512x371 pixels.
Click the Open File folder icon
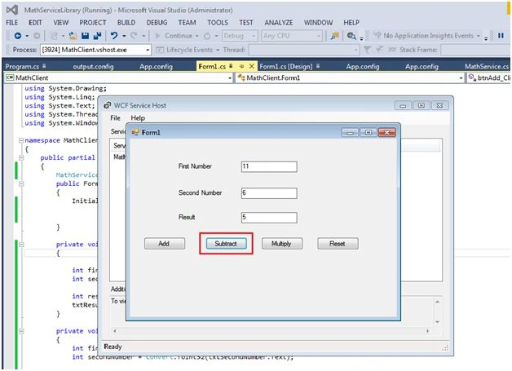73,36
